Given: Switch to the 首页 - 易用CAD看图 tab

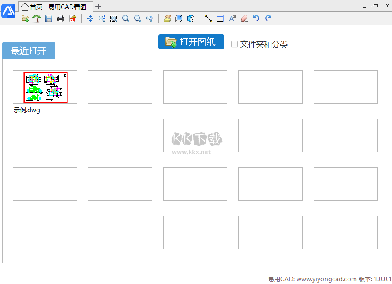Looking at the screenshot, I should pyautogui.click(x=56, y=7).
